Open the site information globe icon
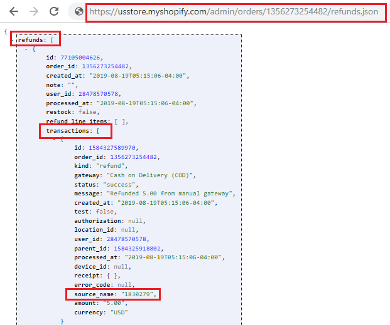Viewport: 390px width, 325px height. pos(79,11)
